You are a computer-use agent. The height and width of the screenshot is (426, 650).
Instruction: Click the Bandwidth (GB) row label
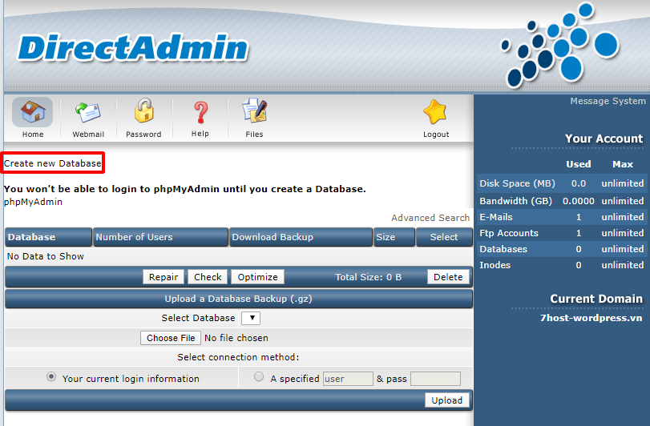point(515,201)
